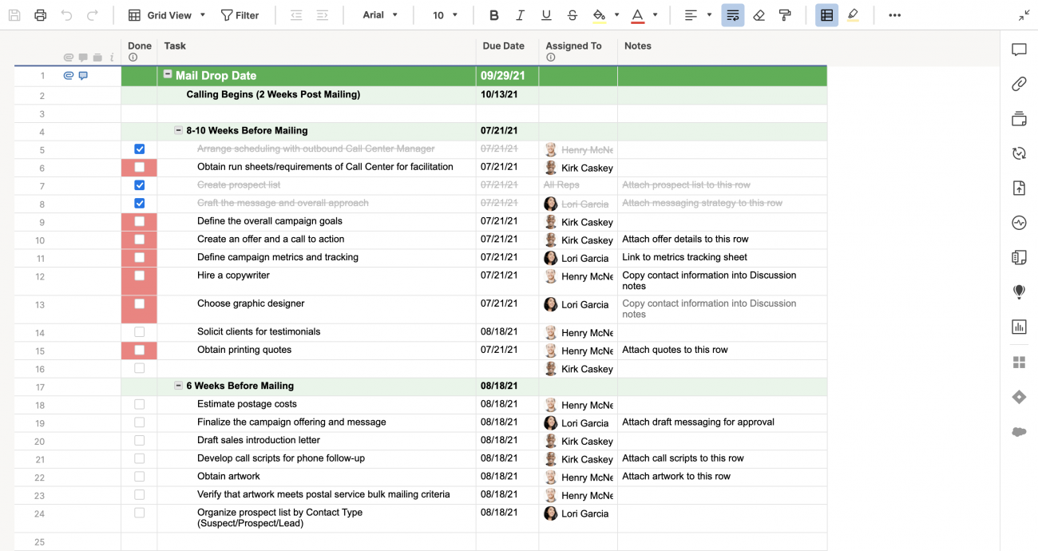The width and height of the screenshot is (1038, 551).
Task: Apply Strikethrough formatting
Action: [x=572, y=15]
